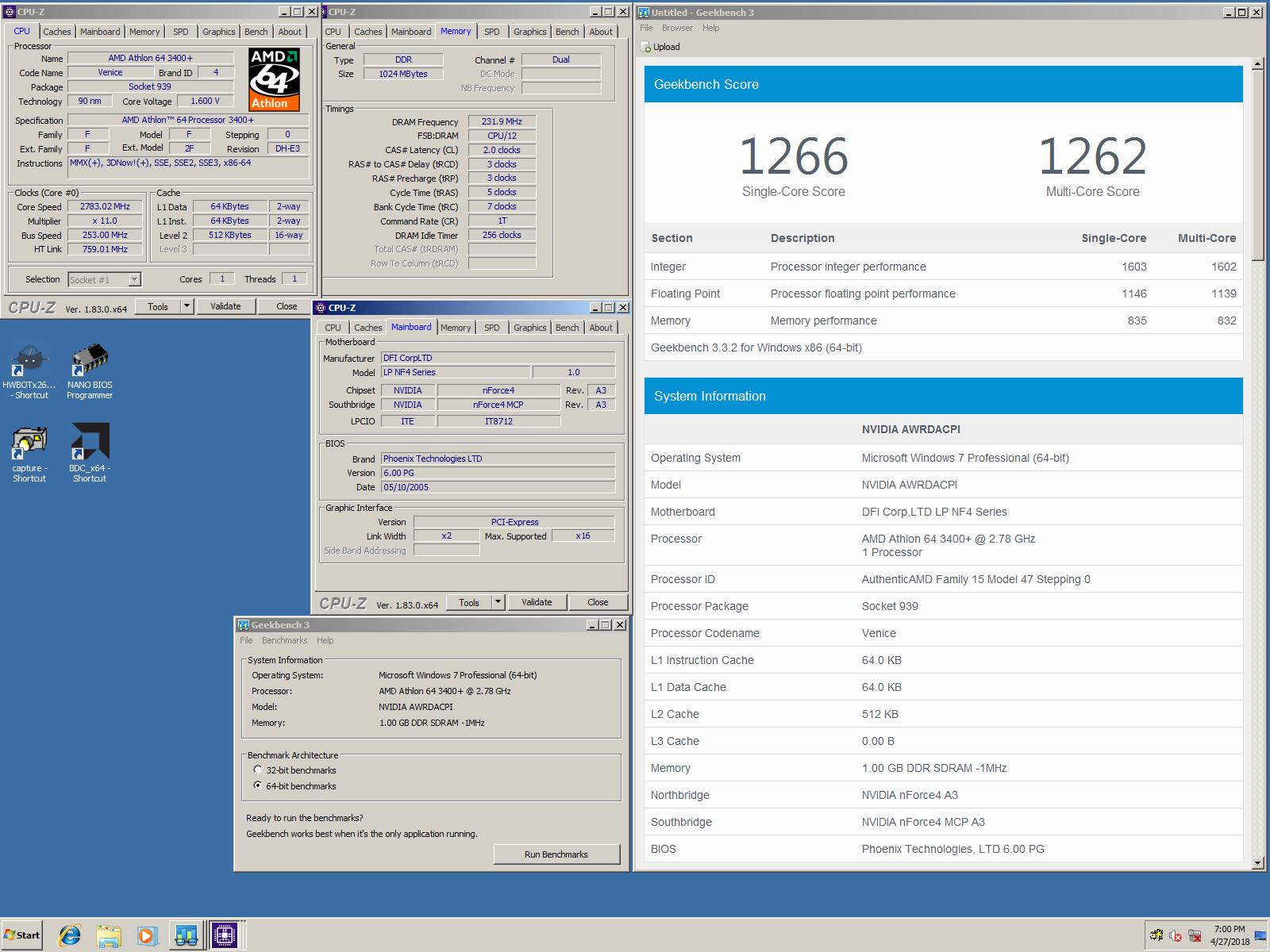This screenshot has height=952, width=1270.
Task: Click the motherboard model LP NF4 Series field
Action: pos(456,372)
